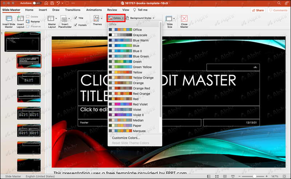Collapse the Colors dropdown
Screen dimensions: 291x179
click(116, 18)
